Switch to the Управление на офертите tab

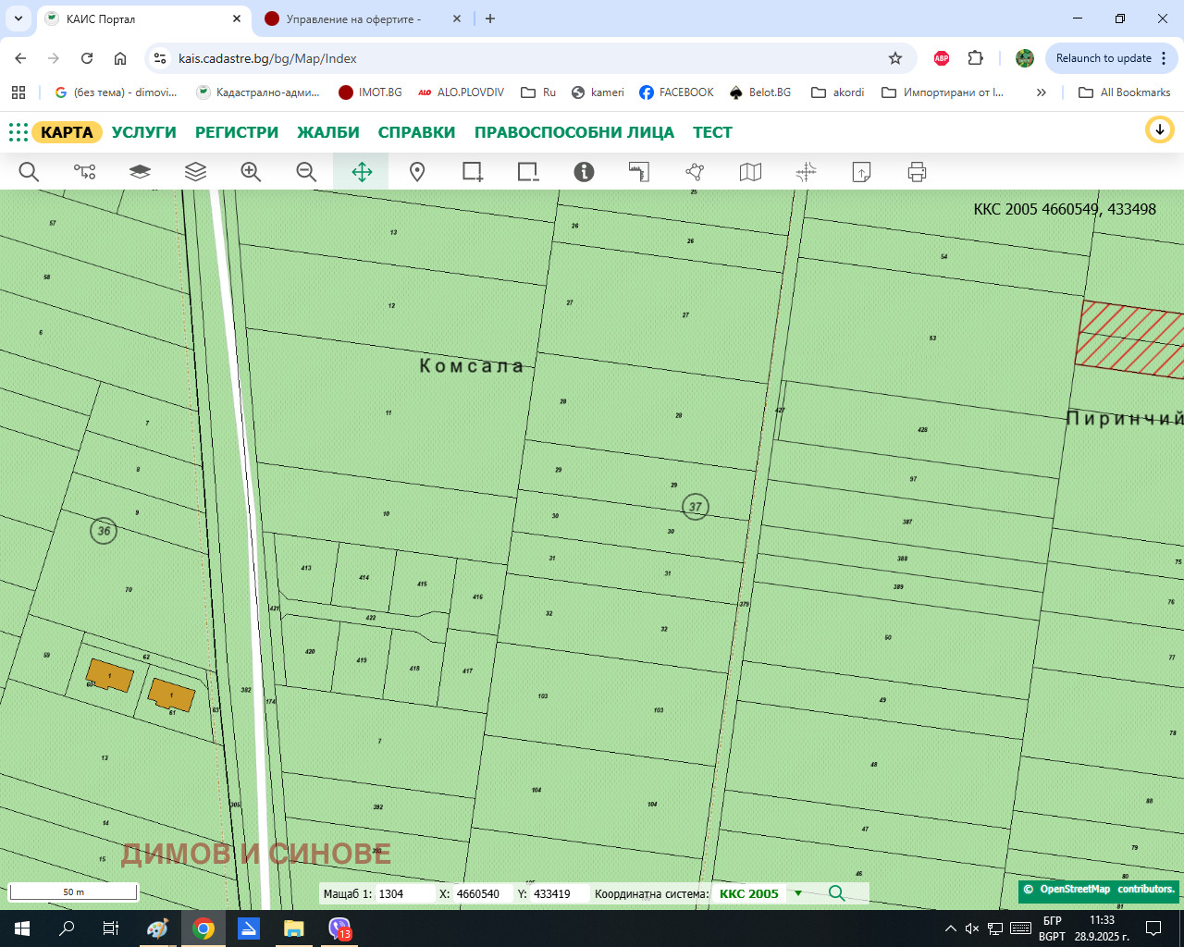[x=353, y=18]
